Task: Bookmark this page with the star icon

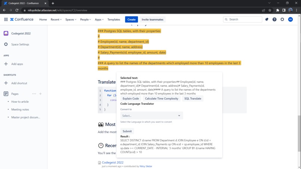Action: [270, 10]
